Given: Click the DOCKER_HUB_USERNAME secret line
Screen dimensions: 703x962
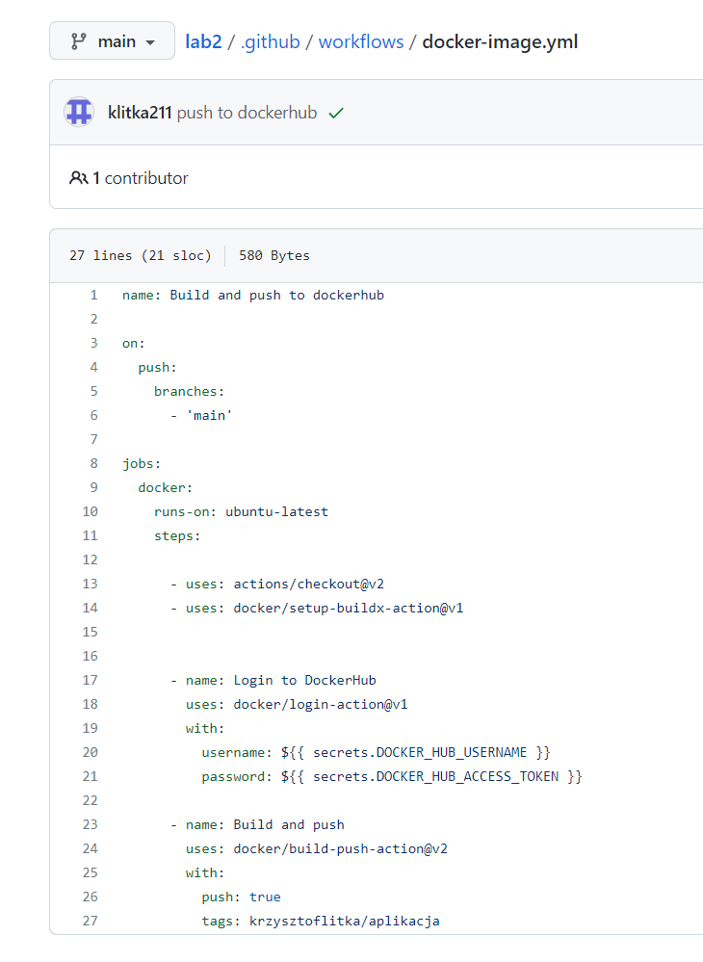Looking at the screenshot, I should tap(376, 753).
